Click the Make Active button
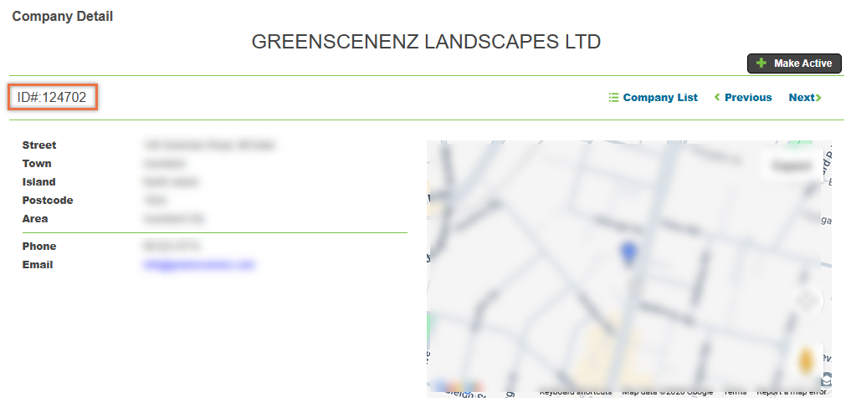 [x=794, y=64]
